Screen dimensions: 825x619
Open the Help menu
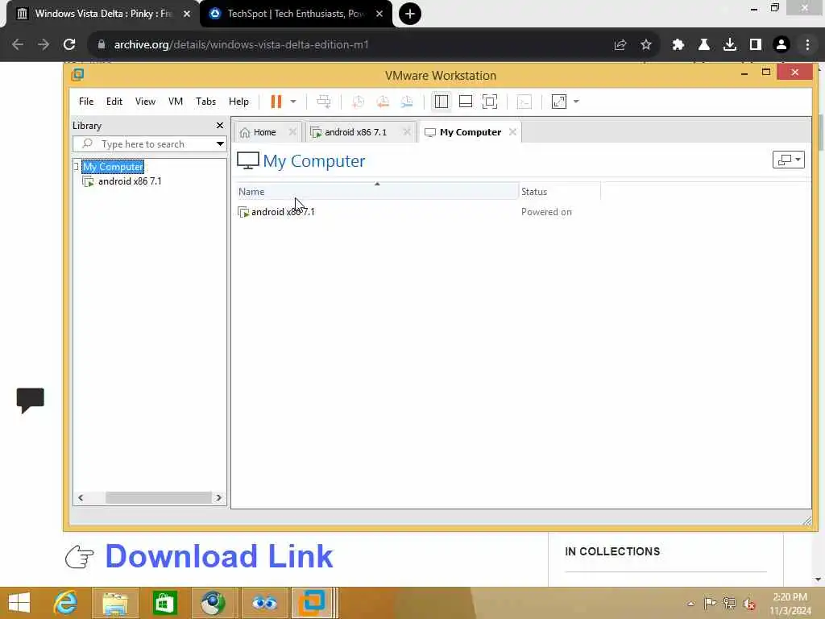point(238,102)
